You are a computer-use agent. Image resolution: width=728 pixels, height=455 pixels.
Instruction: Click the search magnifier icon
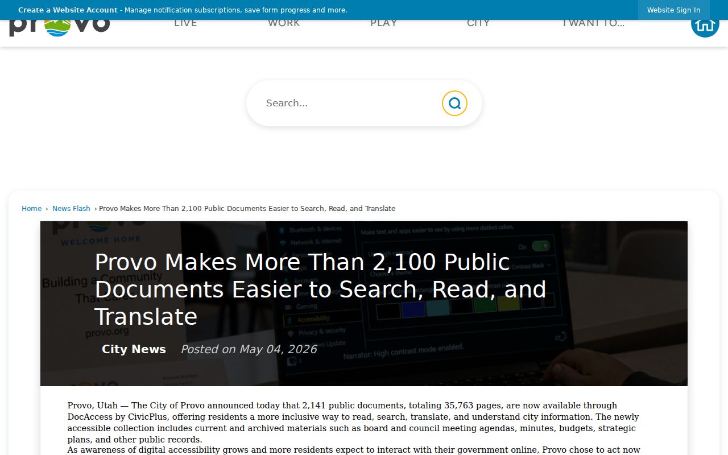tap(454, 103)
